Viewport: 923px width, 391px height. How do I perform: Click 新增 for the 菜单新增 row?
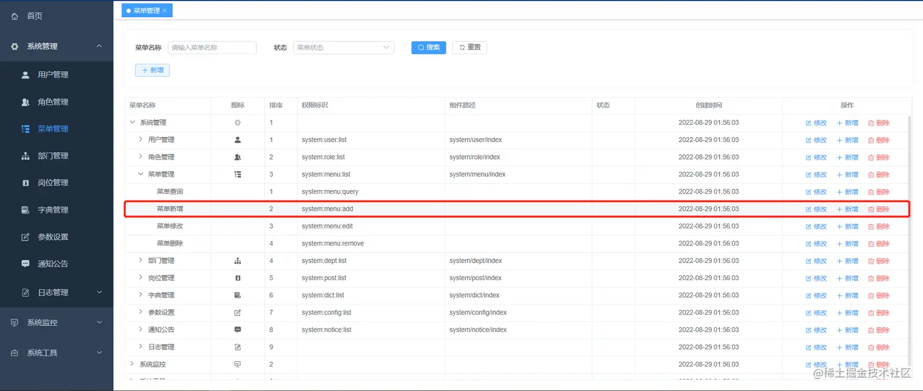click(x=847, y=209)
